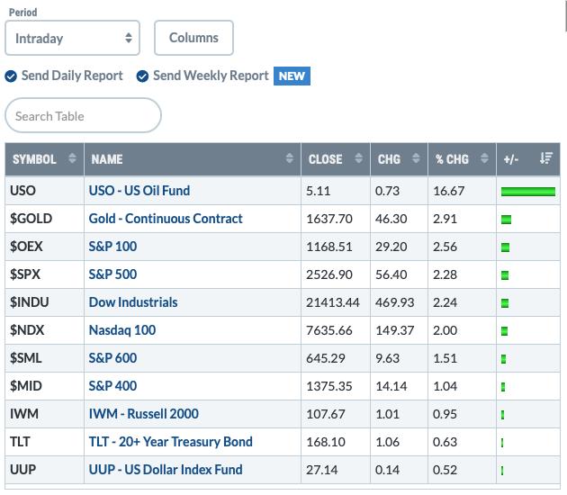This screenshot has height=495, width=567.
Task: Open UUP - US Dollar Index Fund link
Action: click(166, 470)
